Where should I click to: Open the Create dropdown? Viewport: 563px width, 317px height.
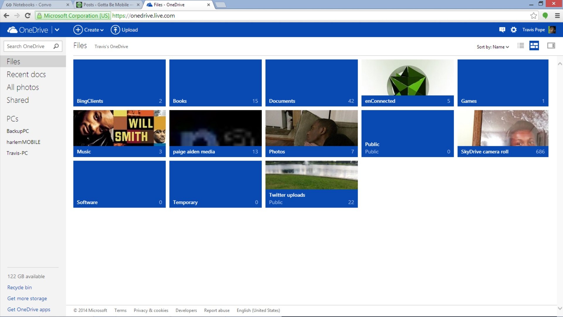[x=89, y=30]
